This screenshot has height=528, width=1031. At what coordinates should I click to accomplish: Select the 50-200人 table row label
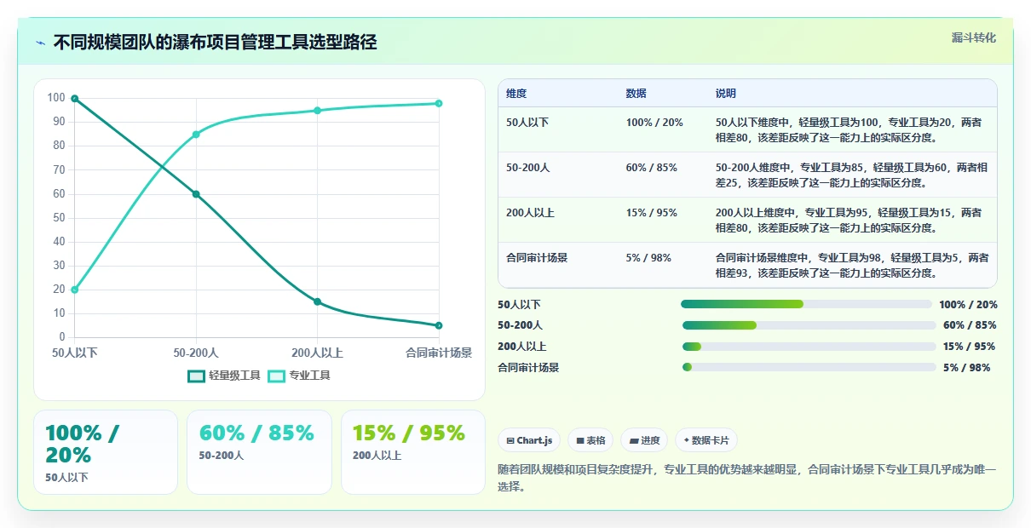(x=528, y=168)
